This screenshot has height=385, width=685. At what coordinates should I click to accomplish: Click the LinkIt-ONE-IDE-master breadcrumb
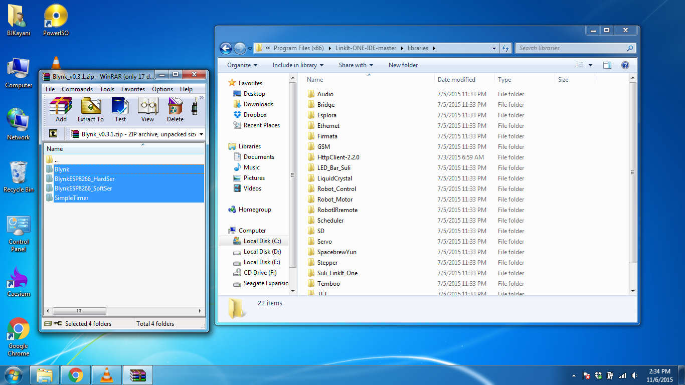click(x=365, y=48)
